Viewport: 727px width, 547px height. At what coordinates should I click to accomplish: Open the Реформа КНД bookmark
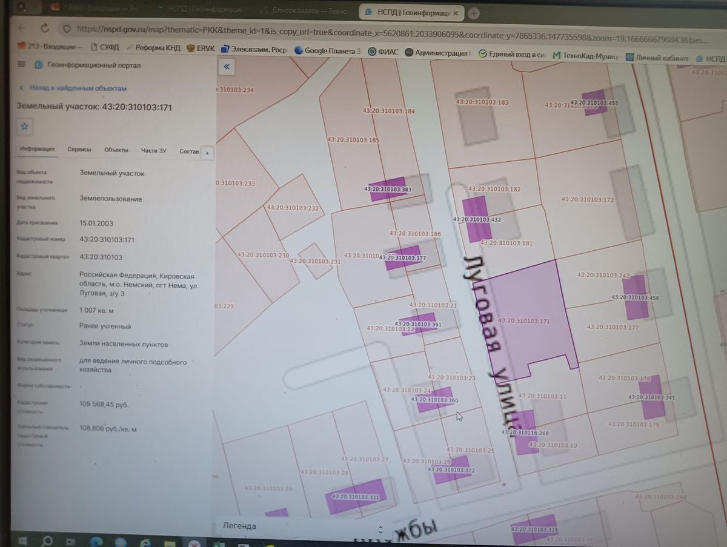tap(153, 47)
